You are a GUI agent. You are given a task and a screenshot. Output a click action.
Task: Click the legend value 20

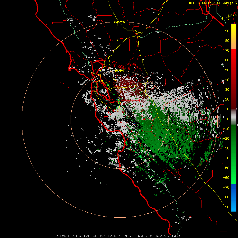pos(227,99)
